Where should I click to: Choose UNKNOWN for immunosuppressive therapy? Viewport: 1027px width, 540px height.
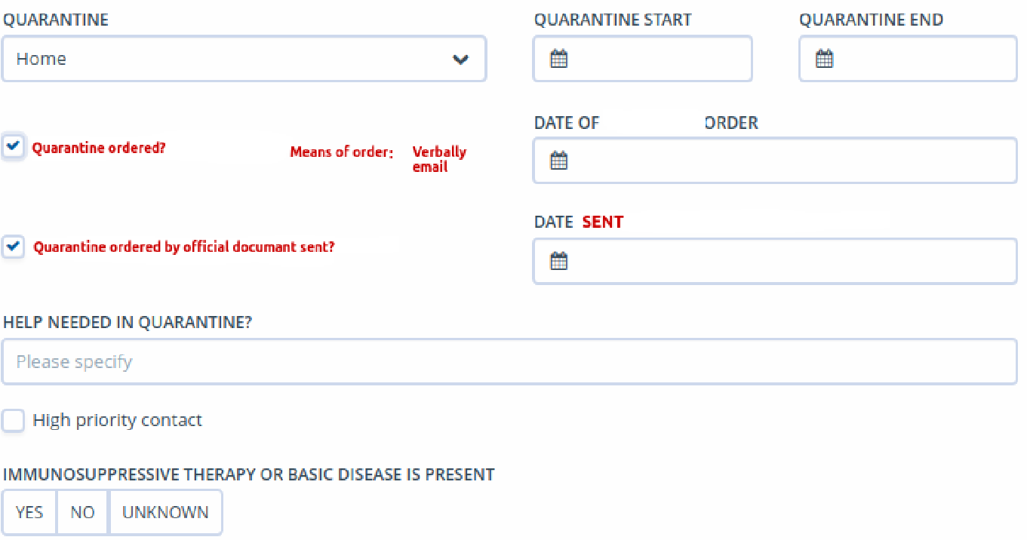[165, 512]
